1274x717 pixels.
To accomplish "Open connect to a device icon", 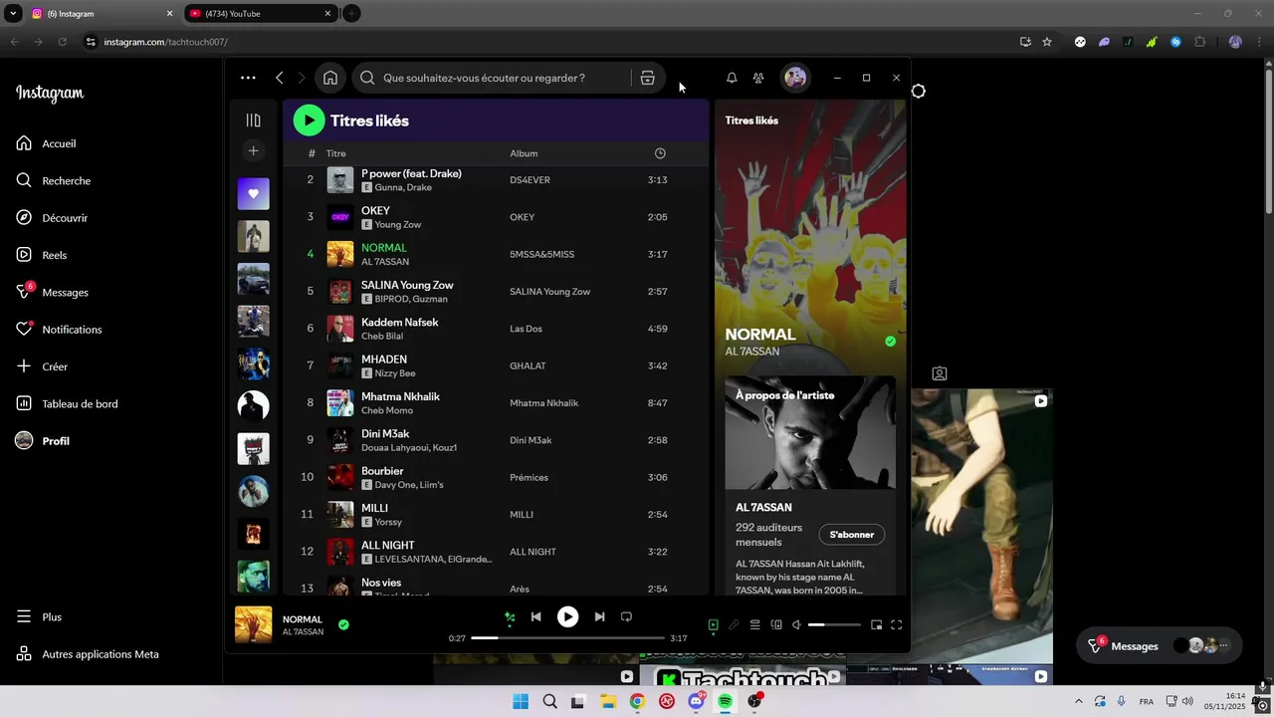I will pos(776,625).
